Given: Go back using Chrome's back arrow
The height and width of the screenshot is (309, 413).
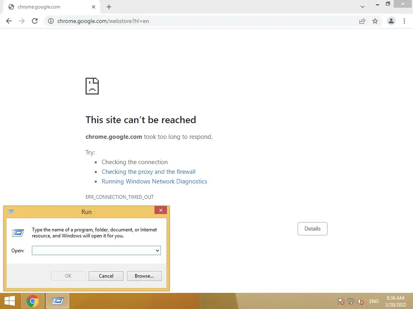Looking at the screenshot, I should (9, 21).
